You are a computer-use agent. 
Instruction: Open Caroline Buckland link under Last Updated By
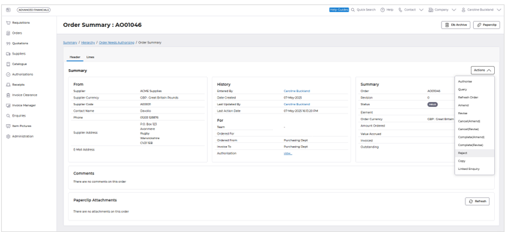297,104
